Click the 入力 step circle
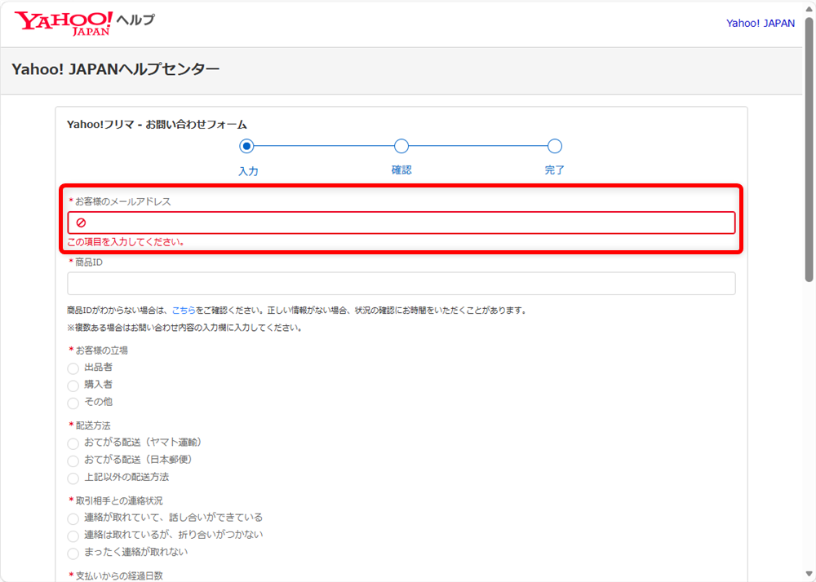 point(246,146)
